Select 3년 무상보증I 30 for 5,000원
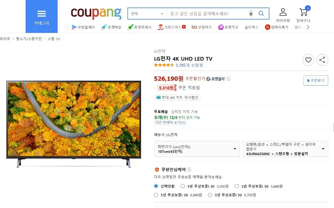The width and height of the screenshot is (334, 208). click(183, 186)
